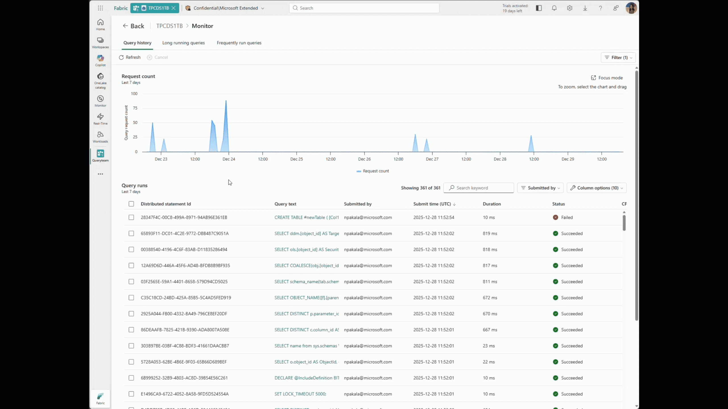
Task: Expand the Filter (1) dropdown
Action: point(618,57)
